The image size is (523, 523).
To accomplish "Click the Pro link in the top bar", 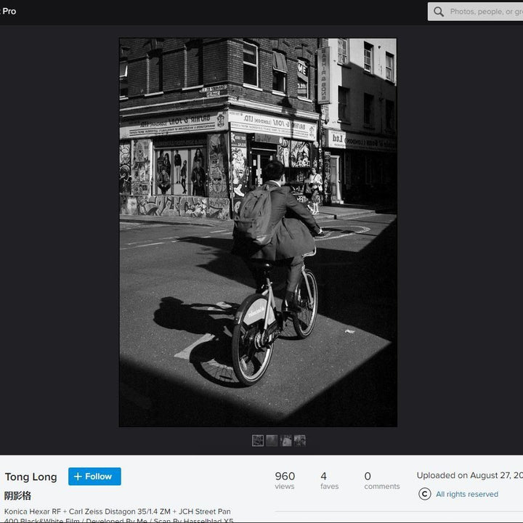I will point(9,11).
